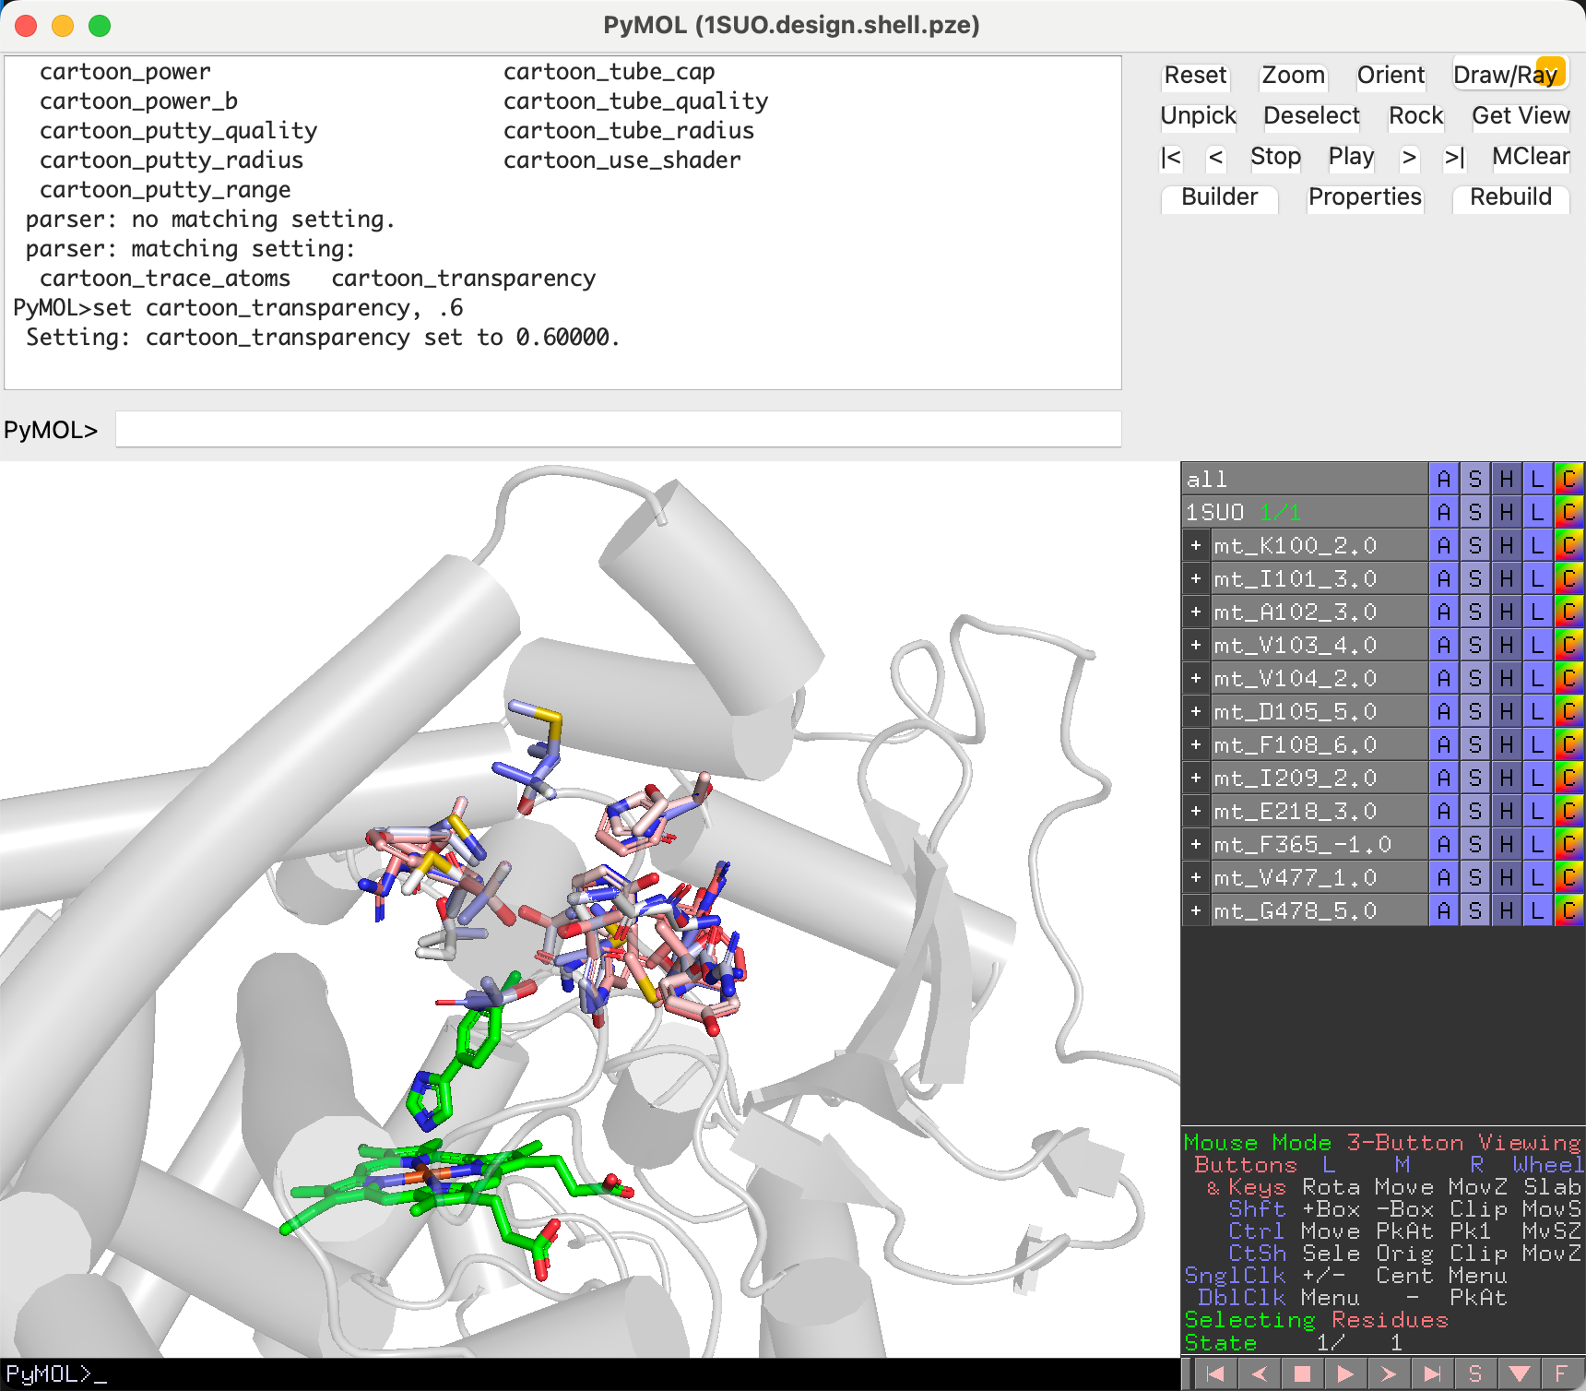Screen dimensions: 1586x1391
Task: Open Action menu for mt_A102_3.0
Action: click(1444, 612)
